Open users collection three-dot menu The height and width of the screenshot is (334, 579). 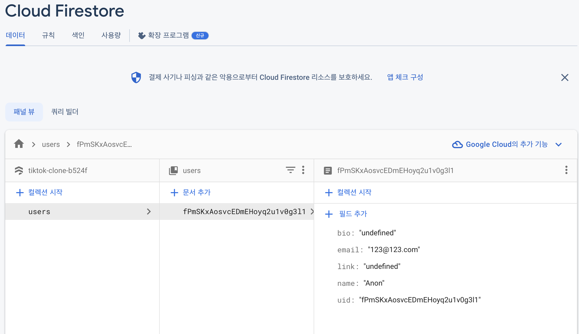(x=303, y=170)
